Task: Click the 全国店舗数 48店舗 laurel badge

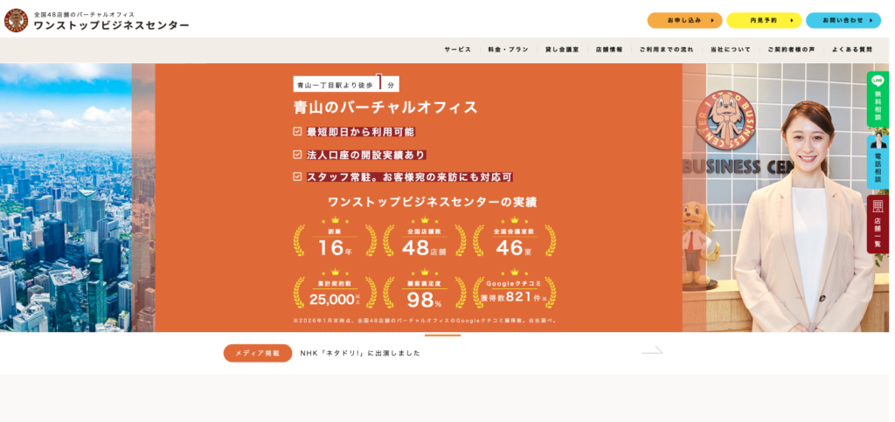Action: coord(424,239)
